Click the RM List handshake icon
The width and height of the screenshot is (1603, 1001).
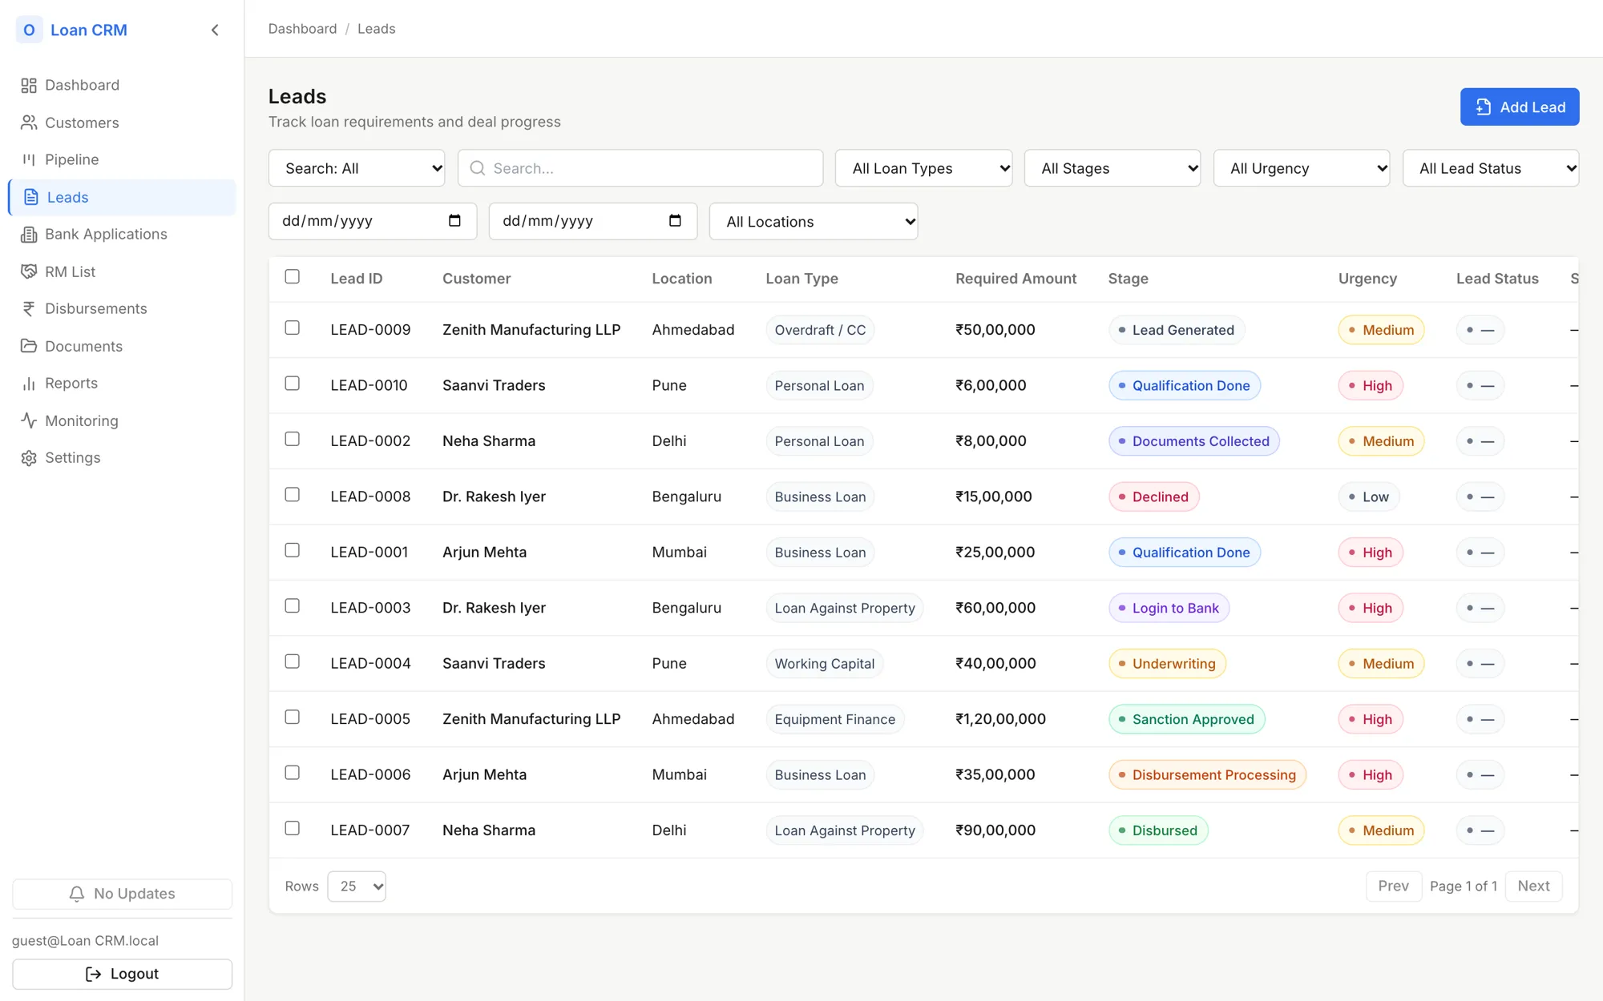point(29,271)
